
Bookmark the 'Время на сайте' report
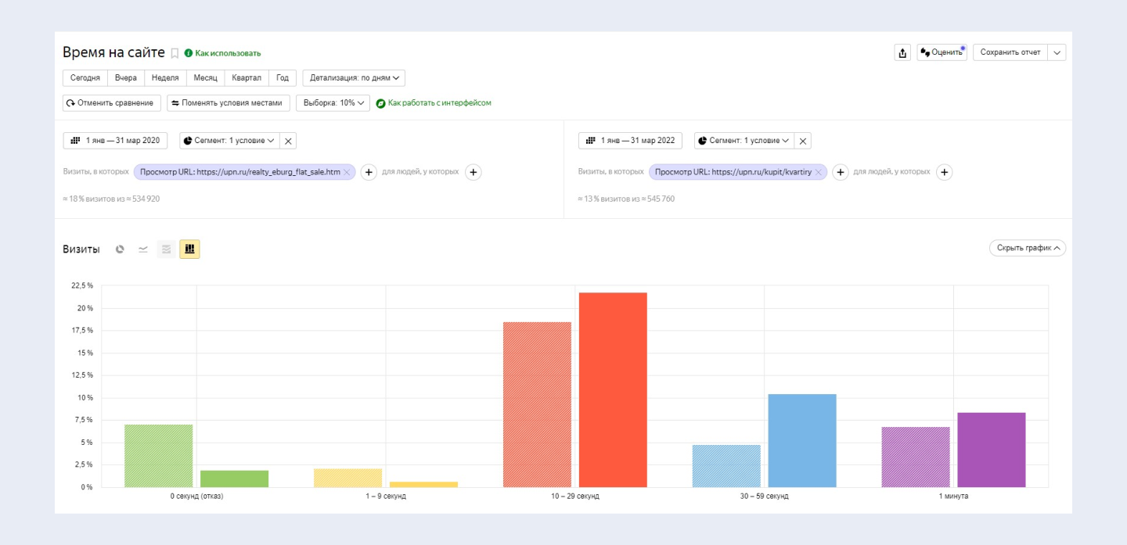(175, 53)
